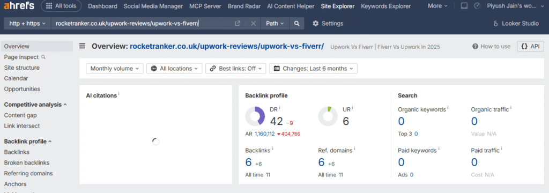
Task: Open Anchors report in sidebar
Action: (15, 184)
